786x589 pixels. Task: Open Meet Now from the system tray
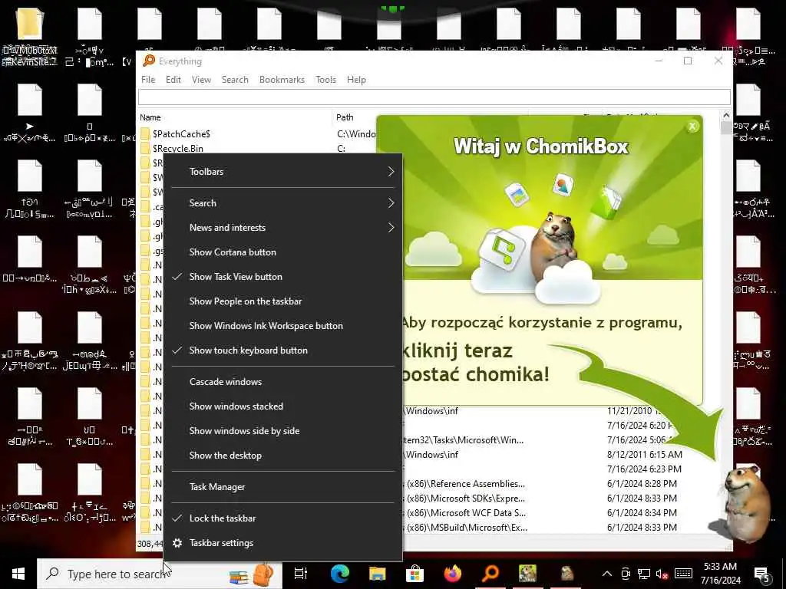pyautogui.click(x=626, y=574)
